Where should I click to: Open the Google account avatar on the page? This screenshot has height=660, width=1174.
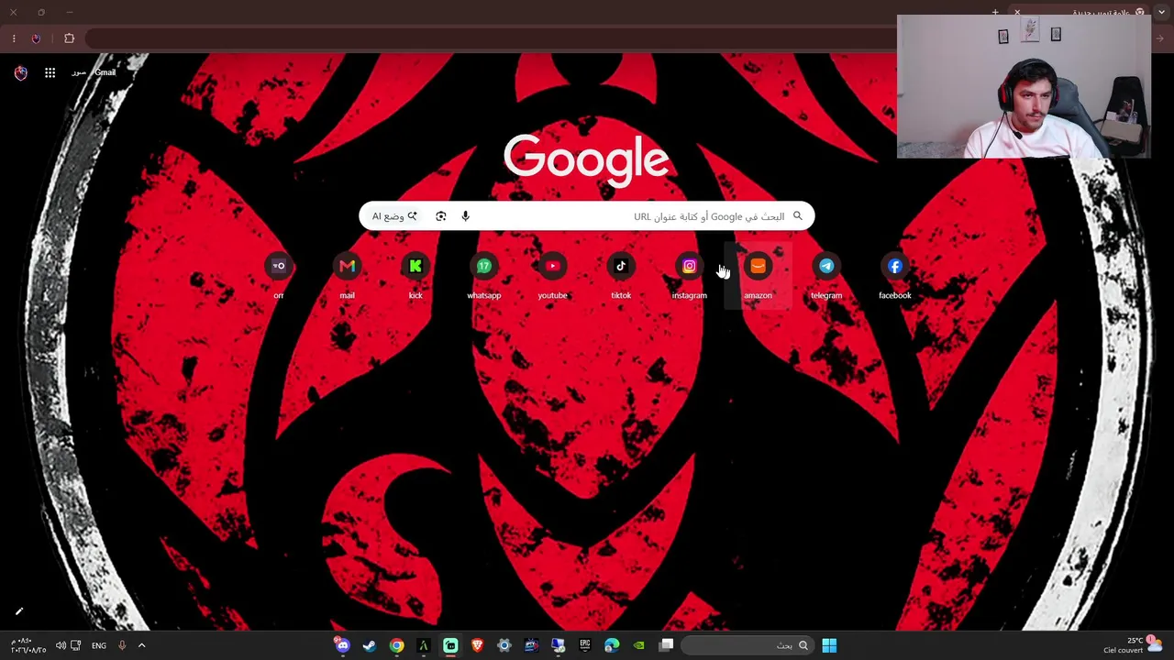click(x=20, y=72)
